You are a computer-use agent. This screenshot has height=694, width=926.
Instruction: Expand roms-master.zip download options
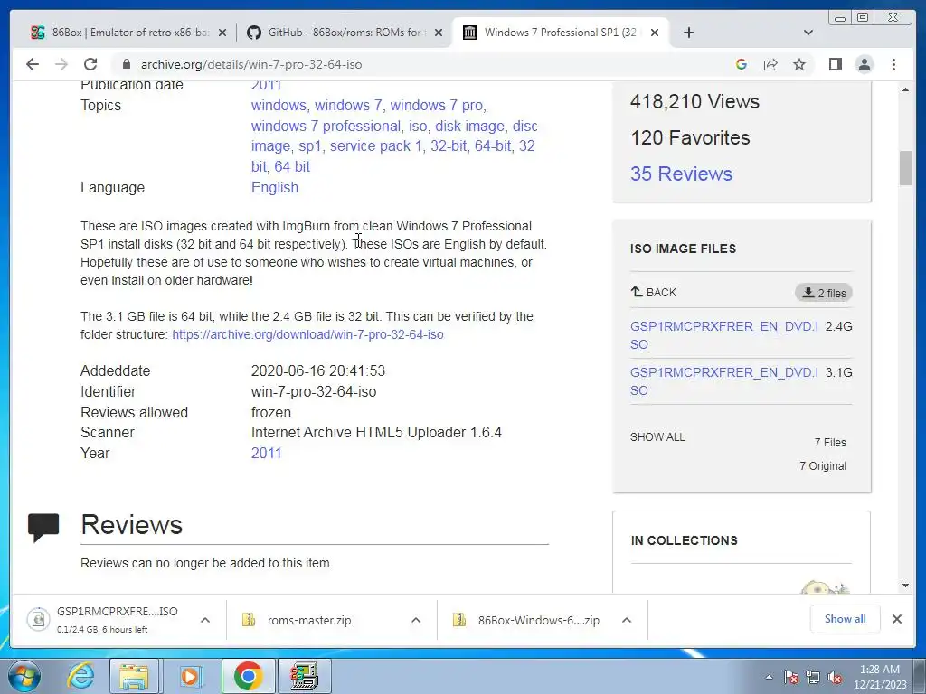click(416, 620)
